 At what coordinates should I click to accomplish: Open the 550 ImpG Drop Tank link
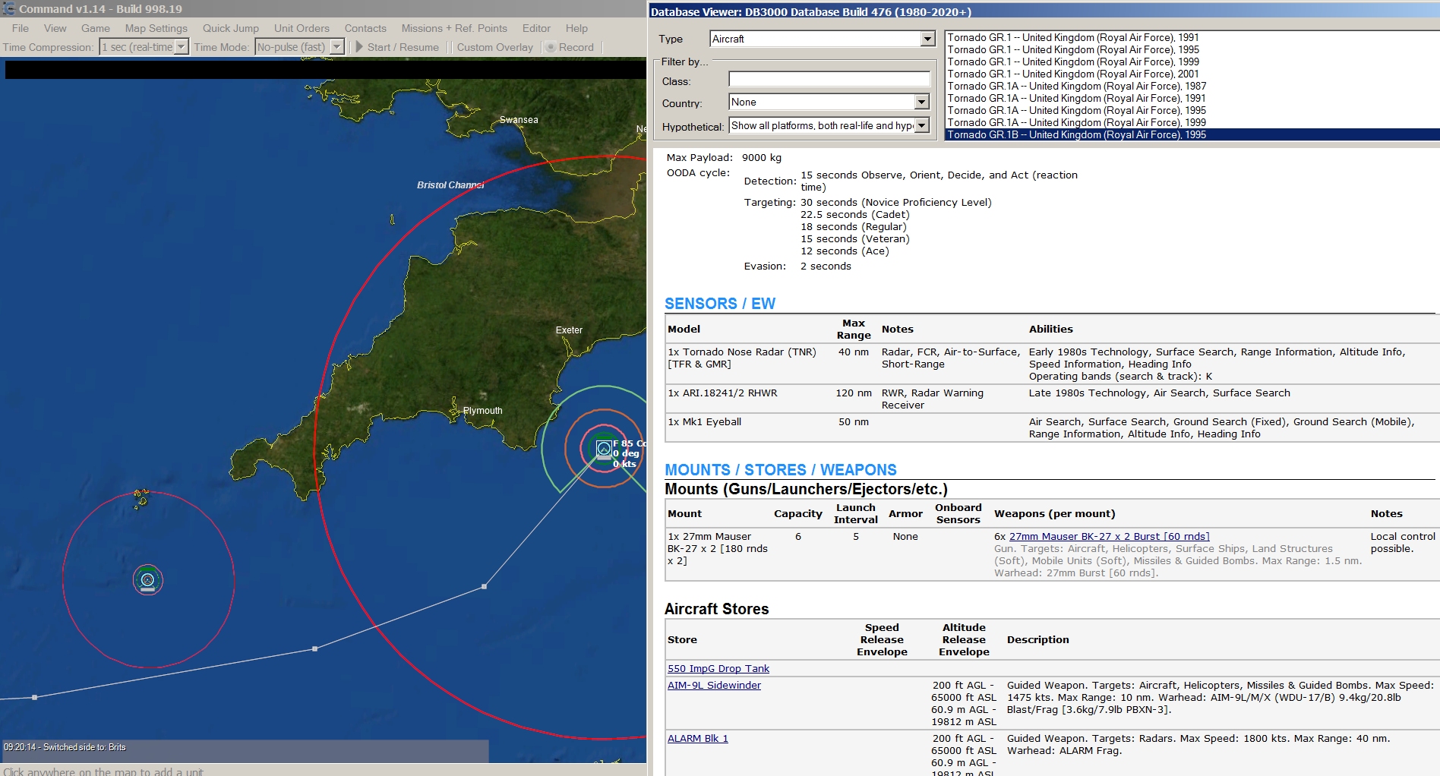[x=718, y=669]
